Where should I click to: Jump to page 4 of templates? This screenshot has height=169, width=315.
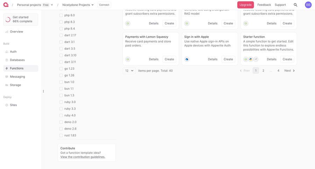tap(278, 71)
